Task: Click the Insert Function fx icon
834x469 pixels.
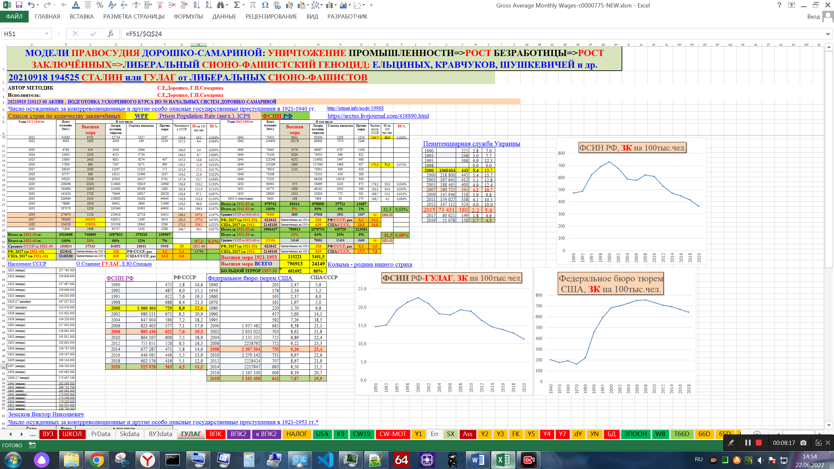Action: click(111, 34)
